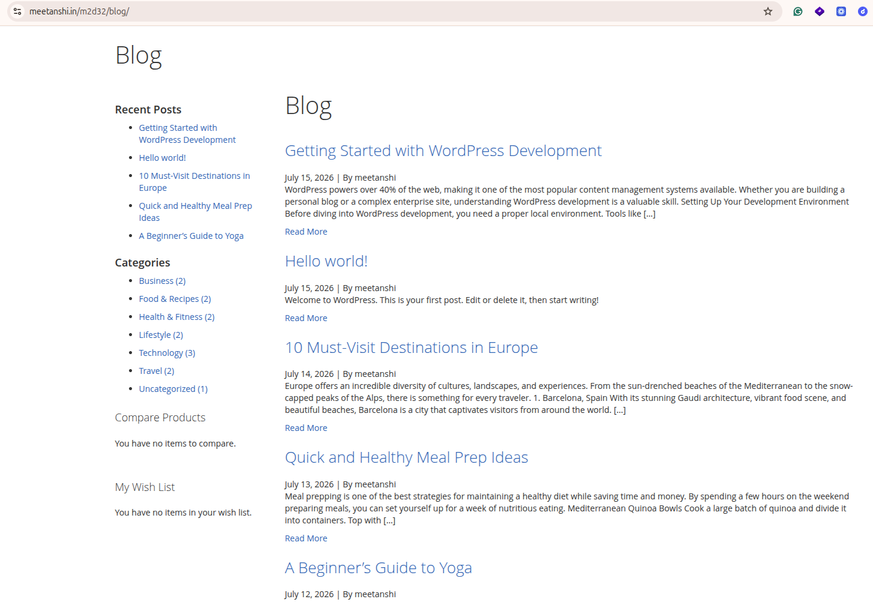Open post title 10 Must-Visit Destinations in Europe

[x=412, y=348]
